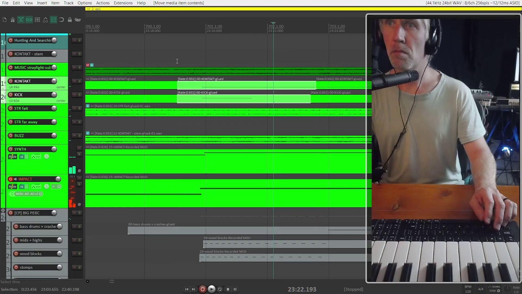Toggle ripple editing toolbar icon

tap(37, 20)
